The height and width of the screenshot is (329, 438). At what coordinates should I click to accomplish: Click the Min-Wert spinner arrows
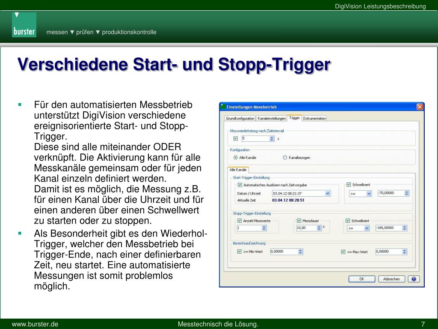[x=301, y=251]
